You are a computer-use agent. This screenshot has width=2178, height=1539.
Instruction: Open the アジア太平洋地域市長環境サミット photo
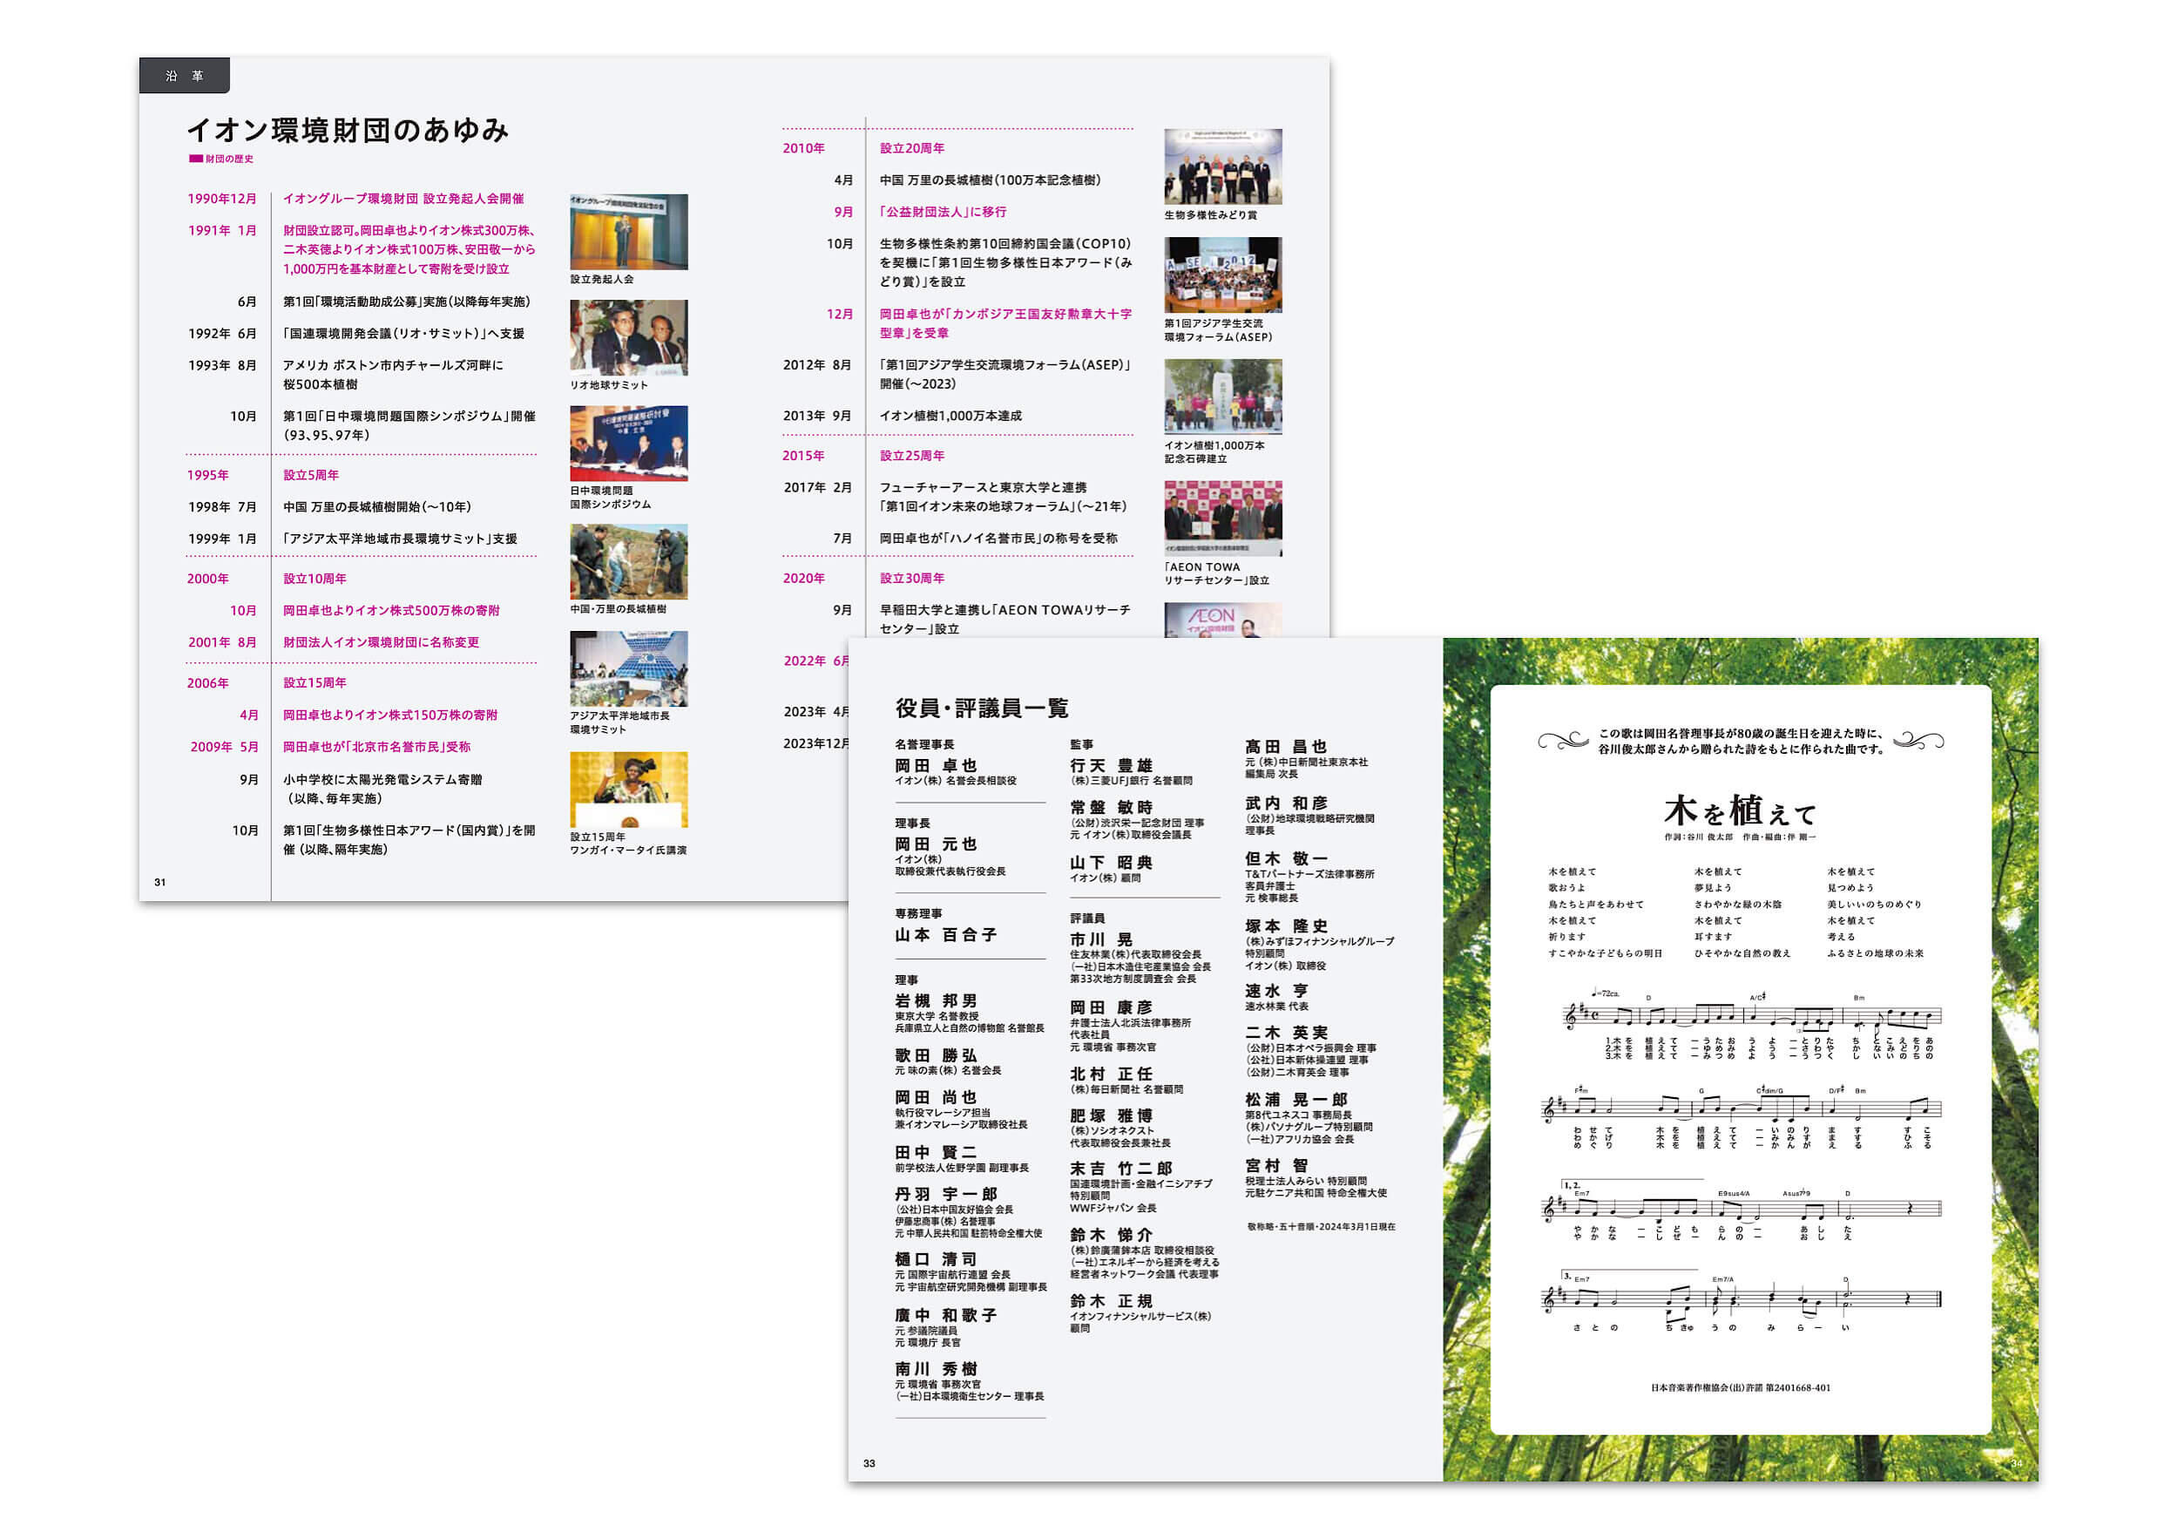629,669
